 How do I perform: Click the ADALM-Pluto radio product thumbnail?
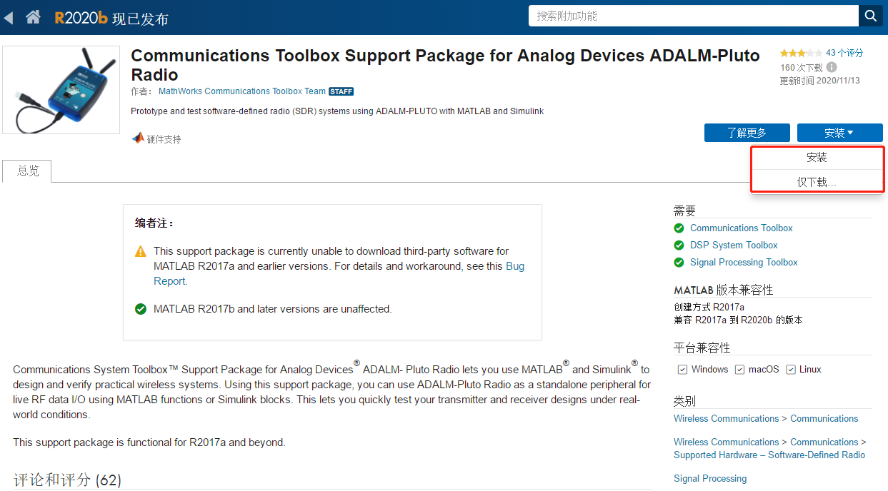coord(61,89)
